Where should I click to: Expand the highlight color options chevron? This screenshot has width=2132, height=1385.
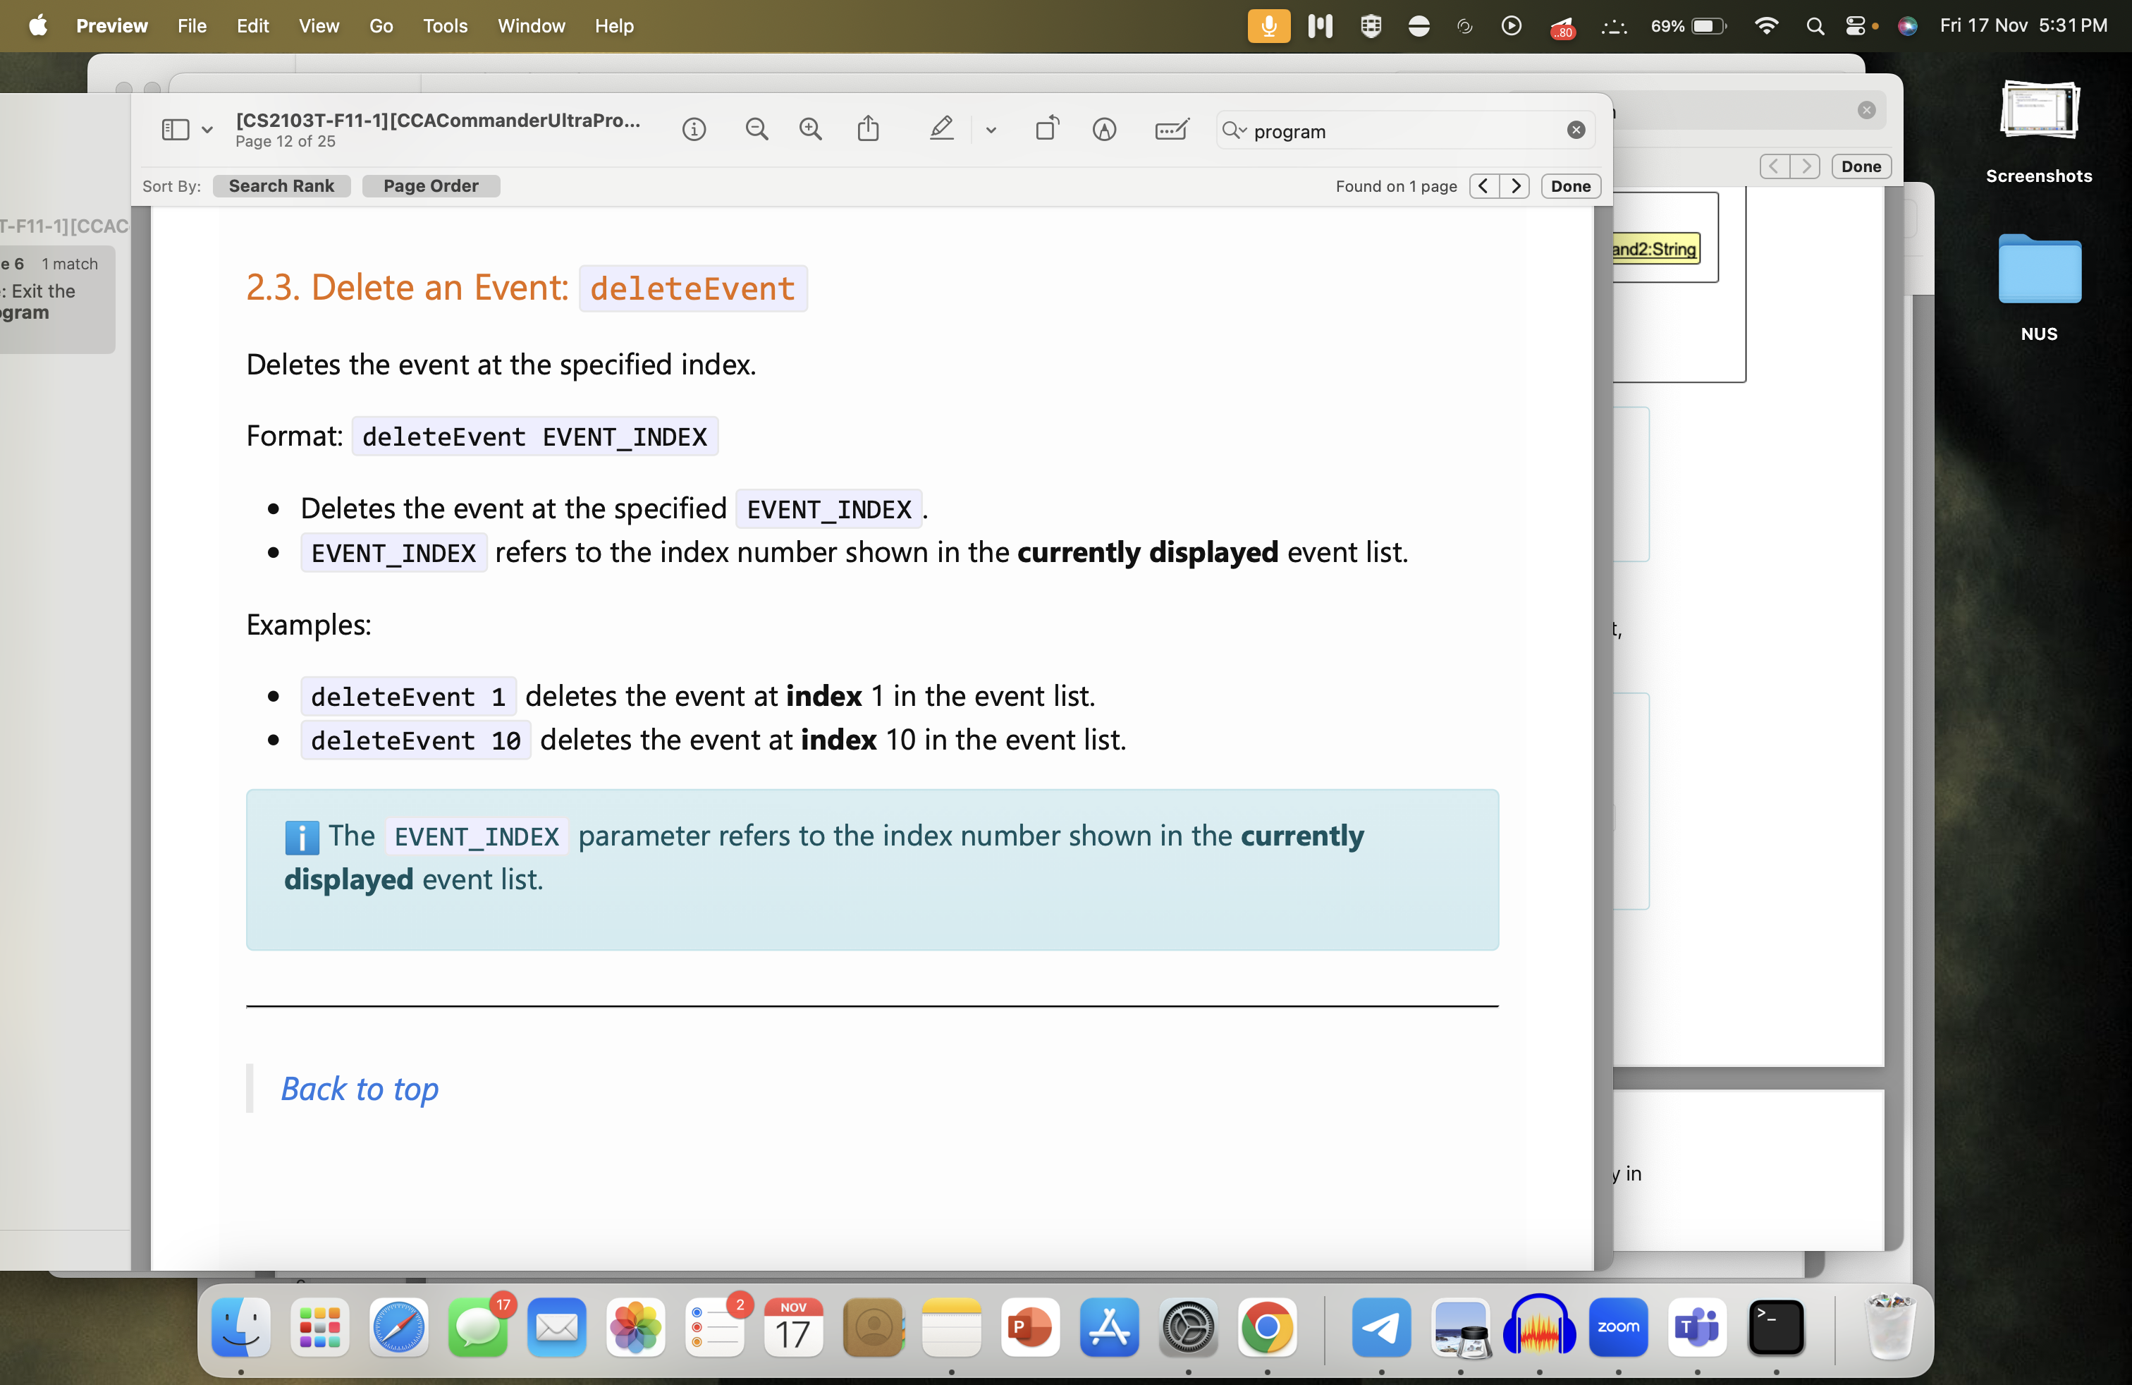991,130
